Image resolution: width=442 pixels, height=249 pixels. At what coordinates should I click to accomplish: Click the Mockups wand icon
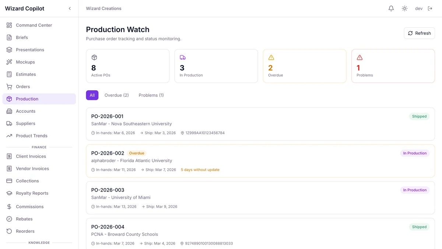[9, 62]
